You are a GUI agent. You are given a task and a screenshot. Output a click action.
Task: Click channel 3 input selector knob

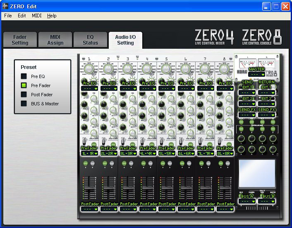click(x=128, y=69)
